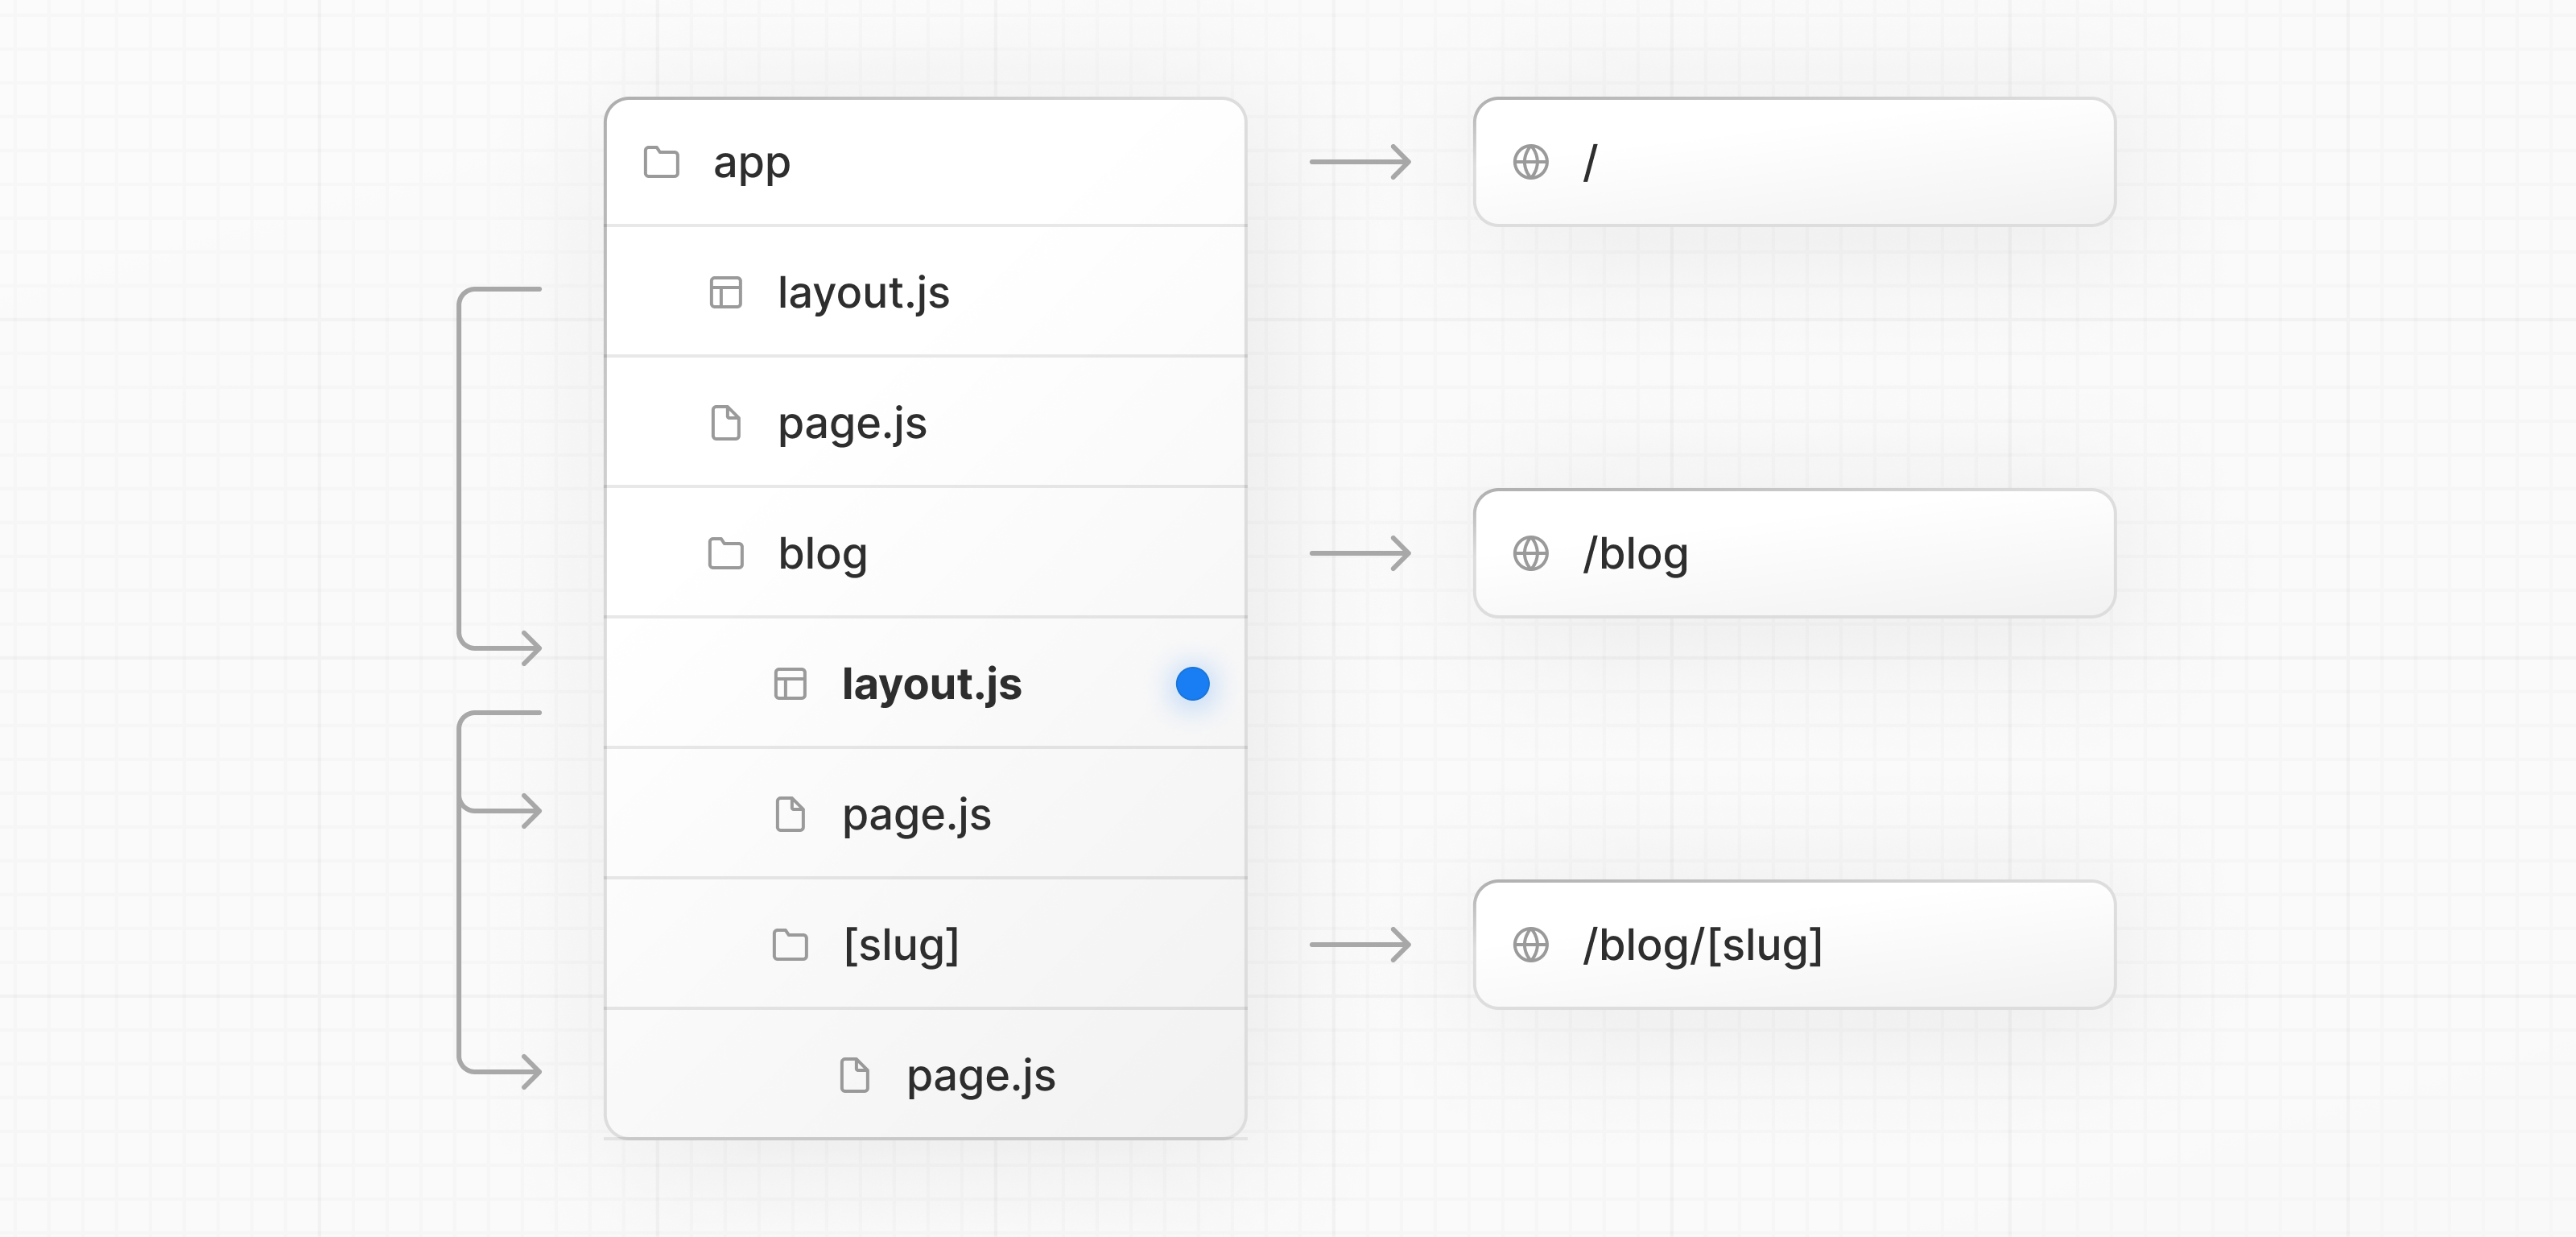2576x1237 pixels.
Task: Click the /blog/[slug] route text
Action: [x=1702, y=945]
